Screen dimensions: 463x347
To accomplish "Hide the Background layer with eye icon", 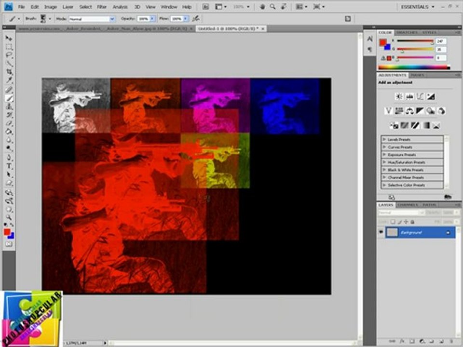I will pos(381,232).
